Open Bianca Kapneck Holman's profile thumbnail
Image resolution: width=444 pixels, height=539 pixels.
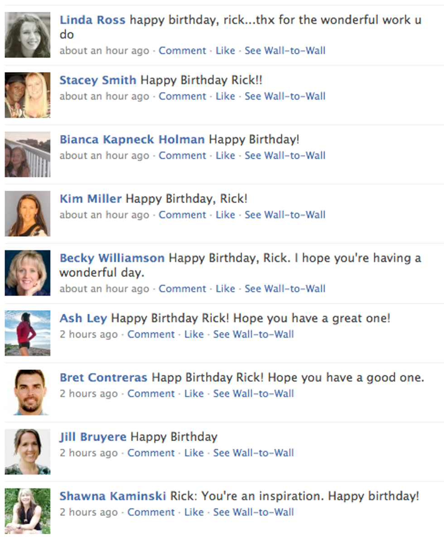coord(28,154)
